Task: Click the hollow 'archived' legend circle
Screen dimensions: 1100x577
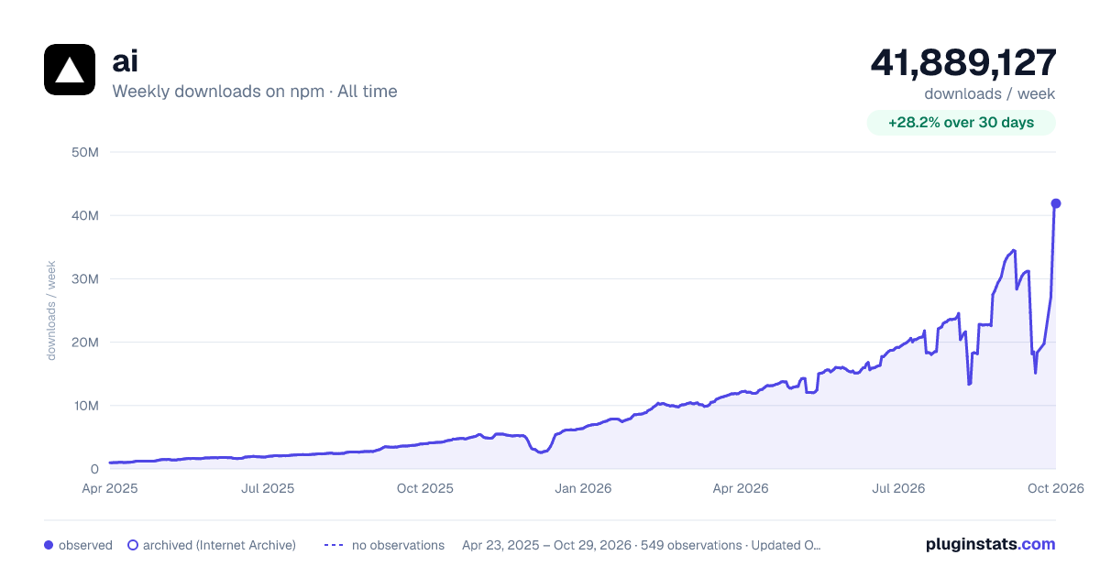Action: [x=133, y=545]
